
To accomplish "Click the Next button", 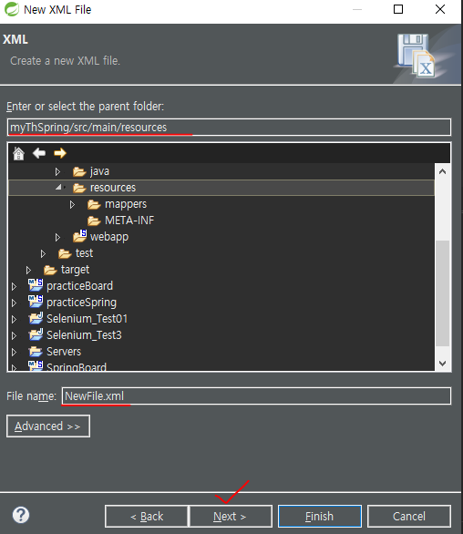I will [x=231, y=517].
